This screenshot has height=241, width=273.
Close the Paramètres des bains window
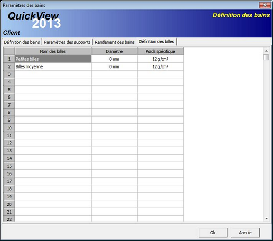(x=265, y=5)
